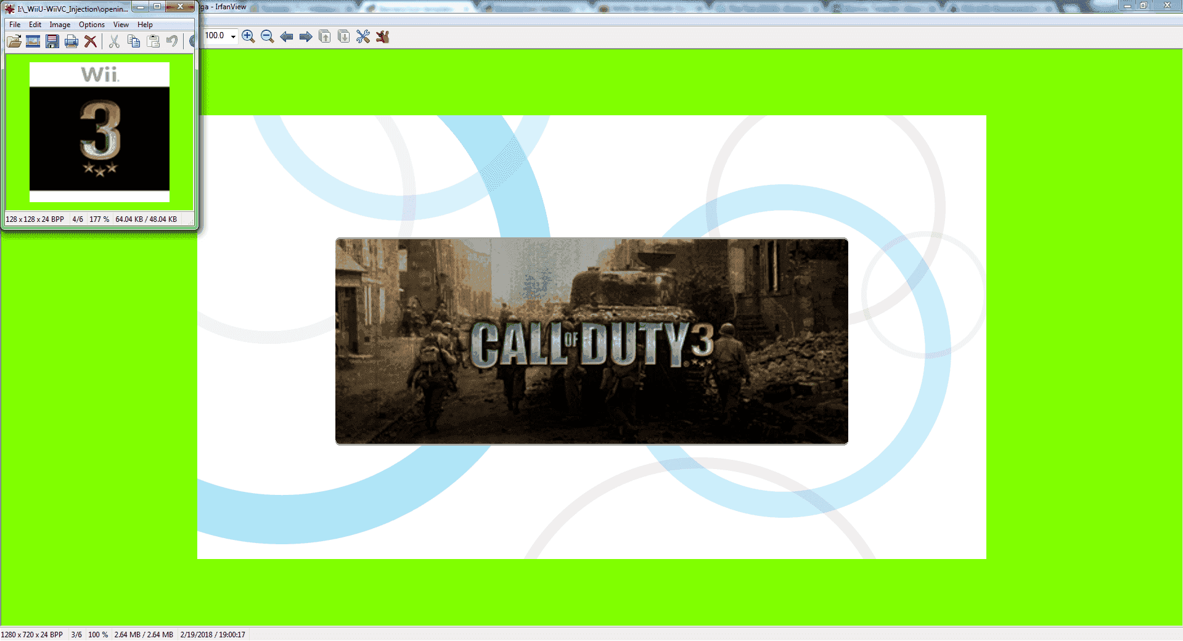Viewport: 1183px width, 641px height.
Task: Click the Call of Duty 3 banner image
Action: pos(592,341)
